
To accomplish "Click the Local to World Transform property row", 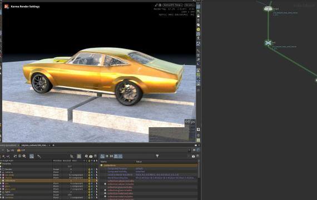I will [149, 174].
